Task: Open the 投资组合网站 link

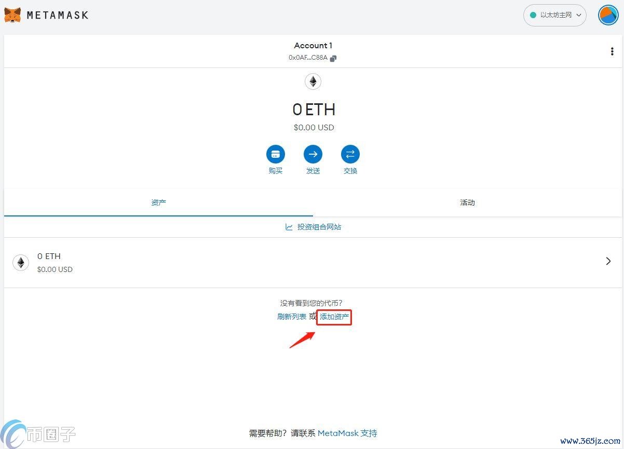Action: (x=319, y=227)
